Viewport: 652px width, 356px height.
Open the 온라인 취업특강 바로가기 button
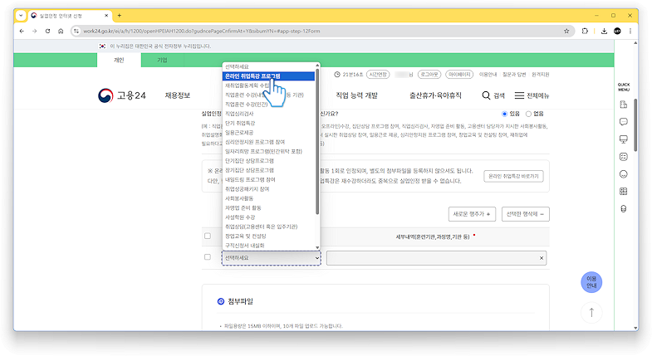(x=513, y=176)
